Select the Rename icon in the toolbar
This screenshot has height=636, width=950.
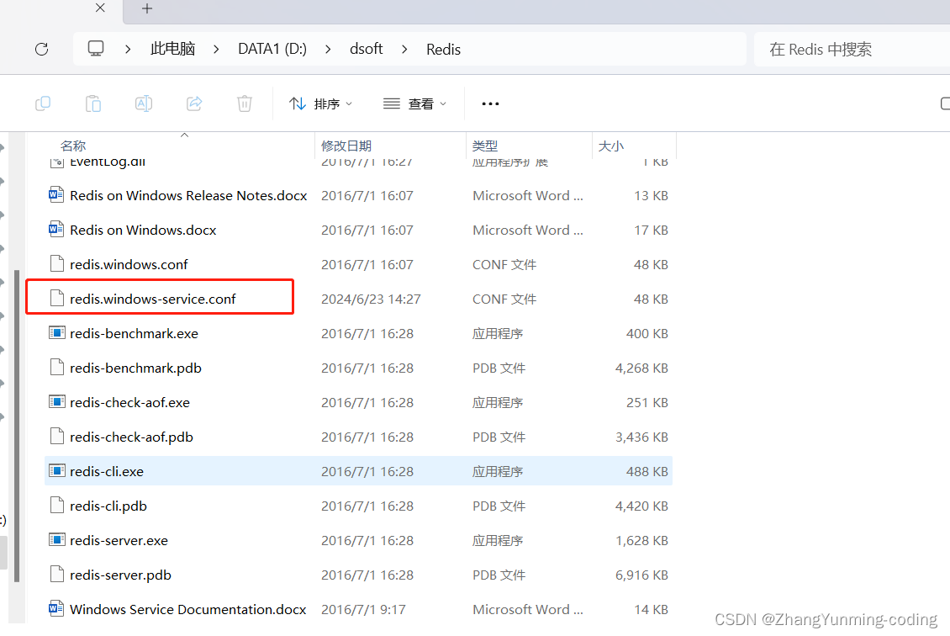click(x=143, y=103)
